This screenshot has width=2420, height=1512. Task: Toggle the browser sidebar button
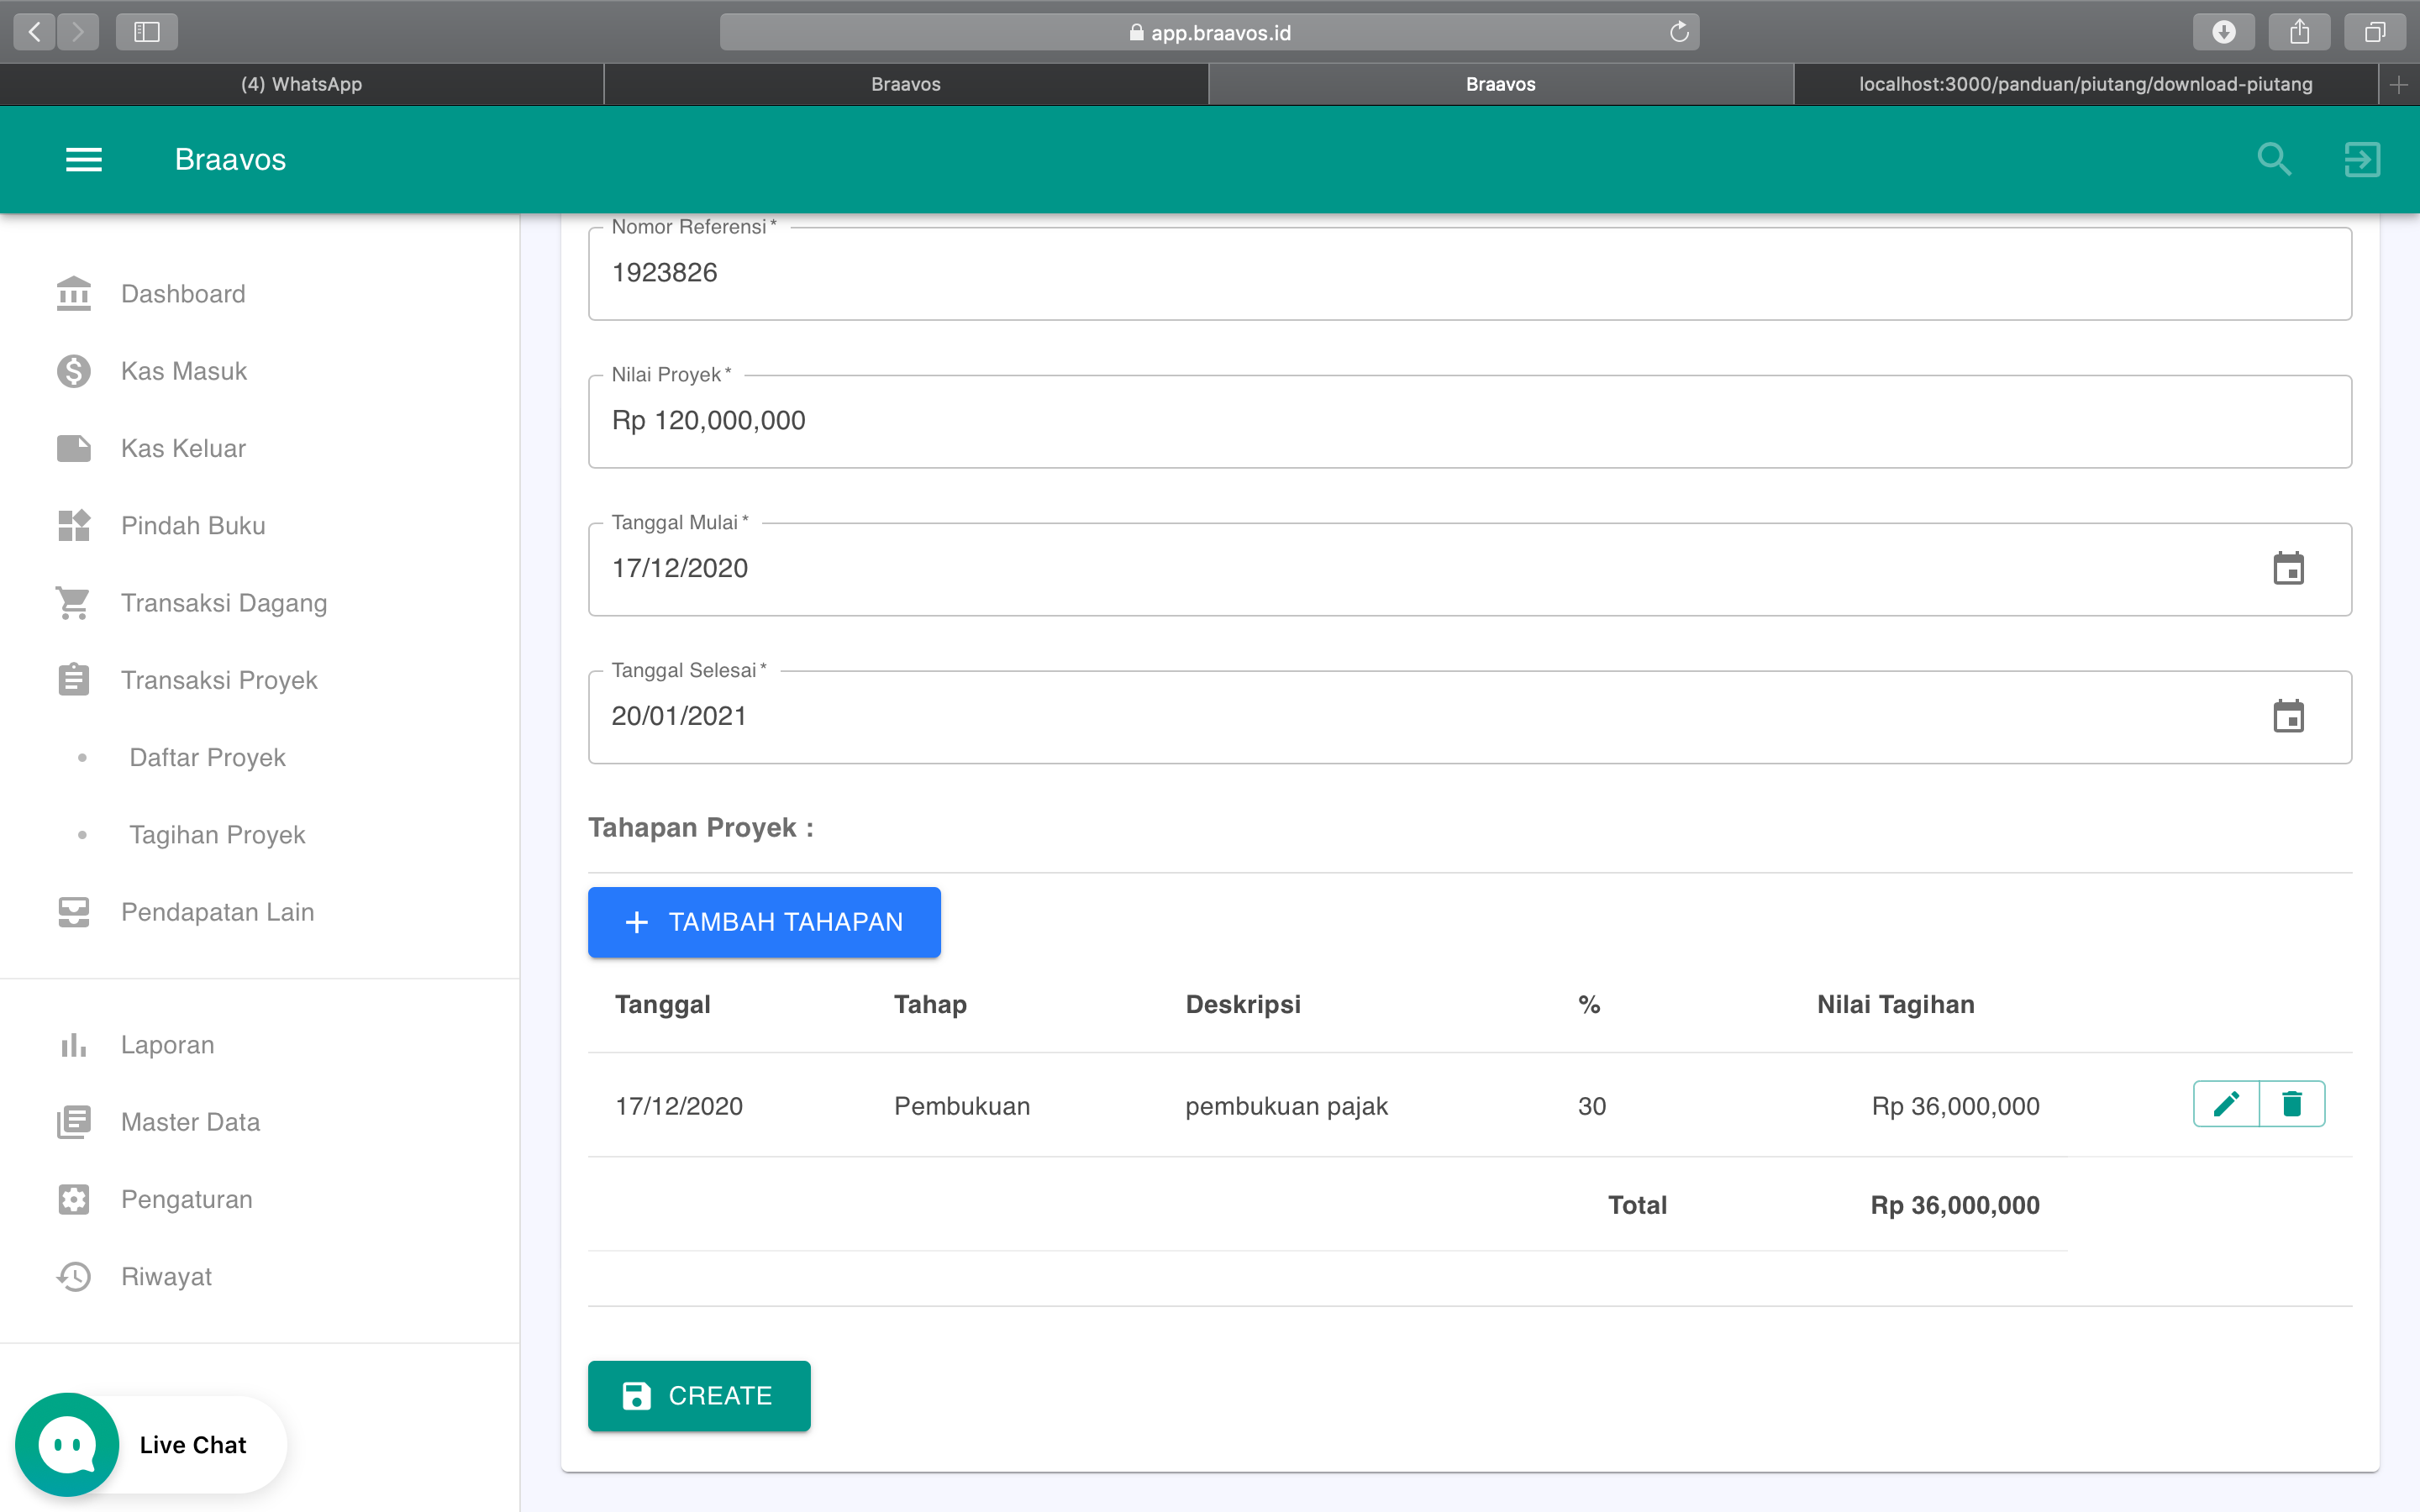coord(147,32)
